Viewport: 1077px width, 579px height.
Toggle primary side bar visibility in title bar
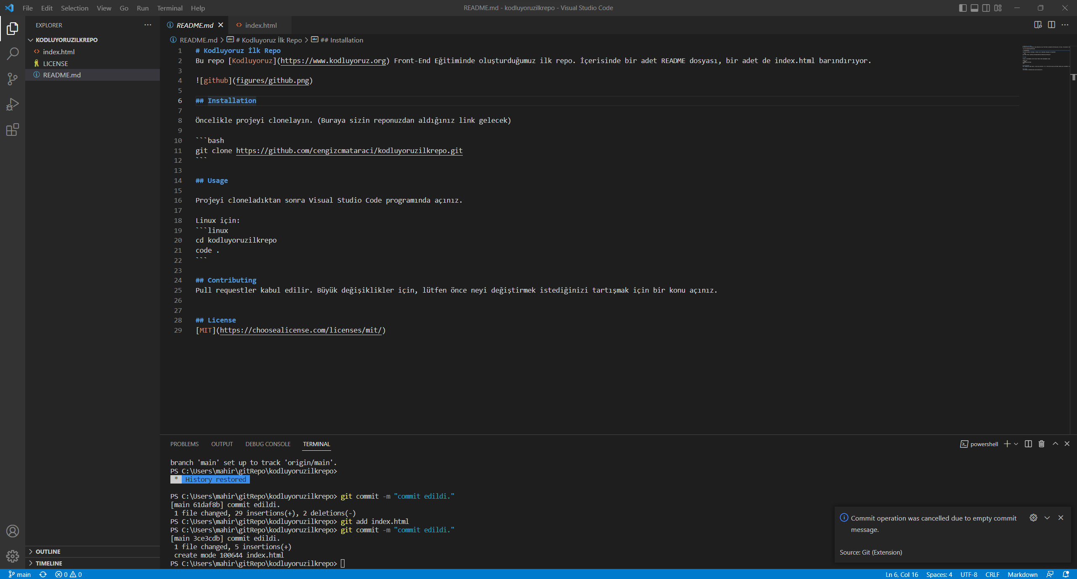[x=963, y=8]
